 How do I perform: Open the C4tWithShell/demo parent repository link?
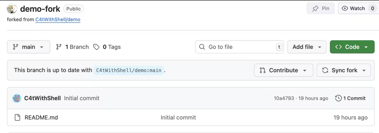click(58, 19)
